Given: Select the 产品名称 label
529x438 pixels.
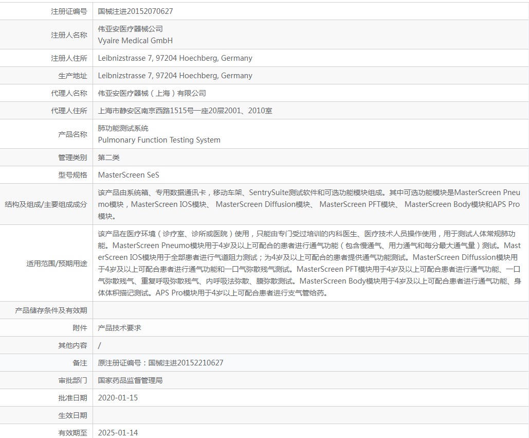Looking at the screenshot, I should [72, 134].
